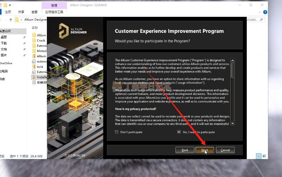
Task: Select OneDrive in the navigation pane
Action: pyautogui.click(x=6, y=63)
